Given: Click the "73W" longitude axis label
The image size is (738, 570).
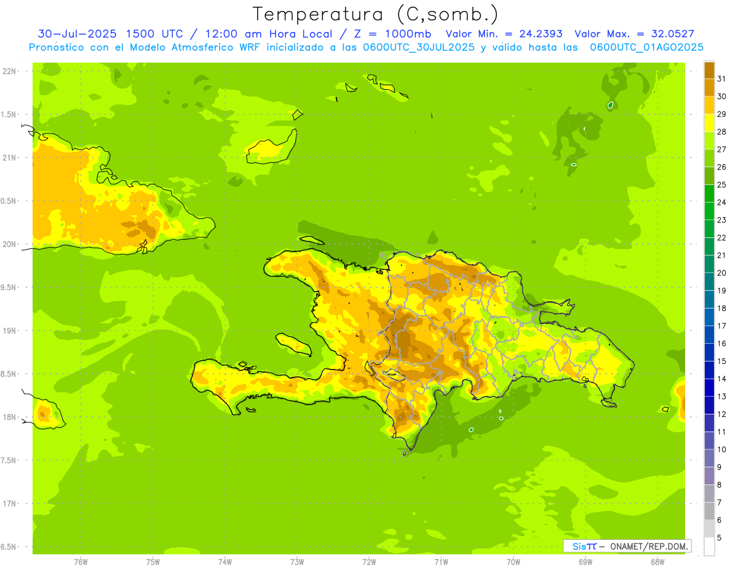Looking at the screenshot, I should click(x=297, y=561).
